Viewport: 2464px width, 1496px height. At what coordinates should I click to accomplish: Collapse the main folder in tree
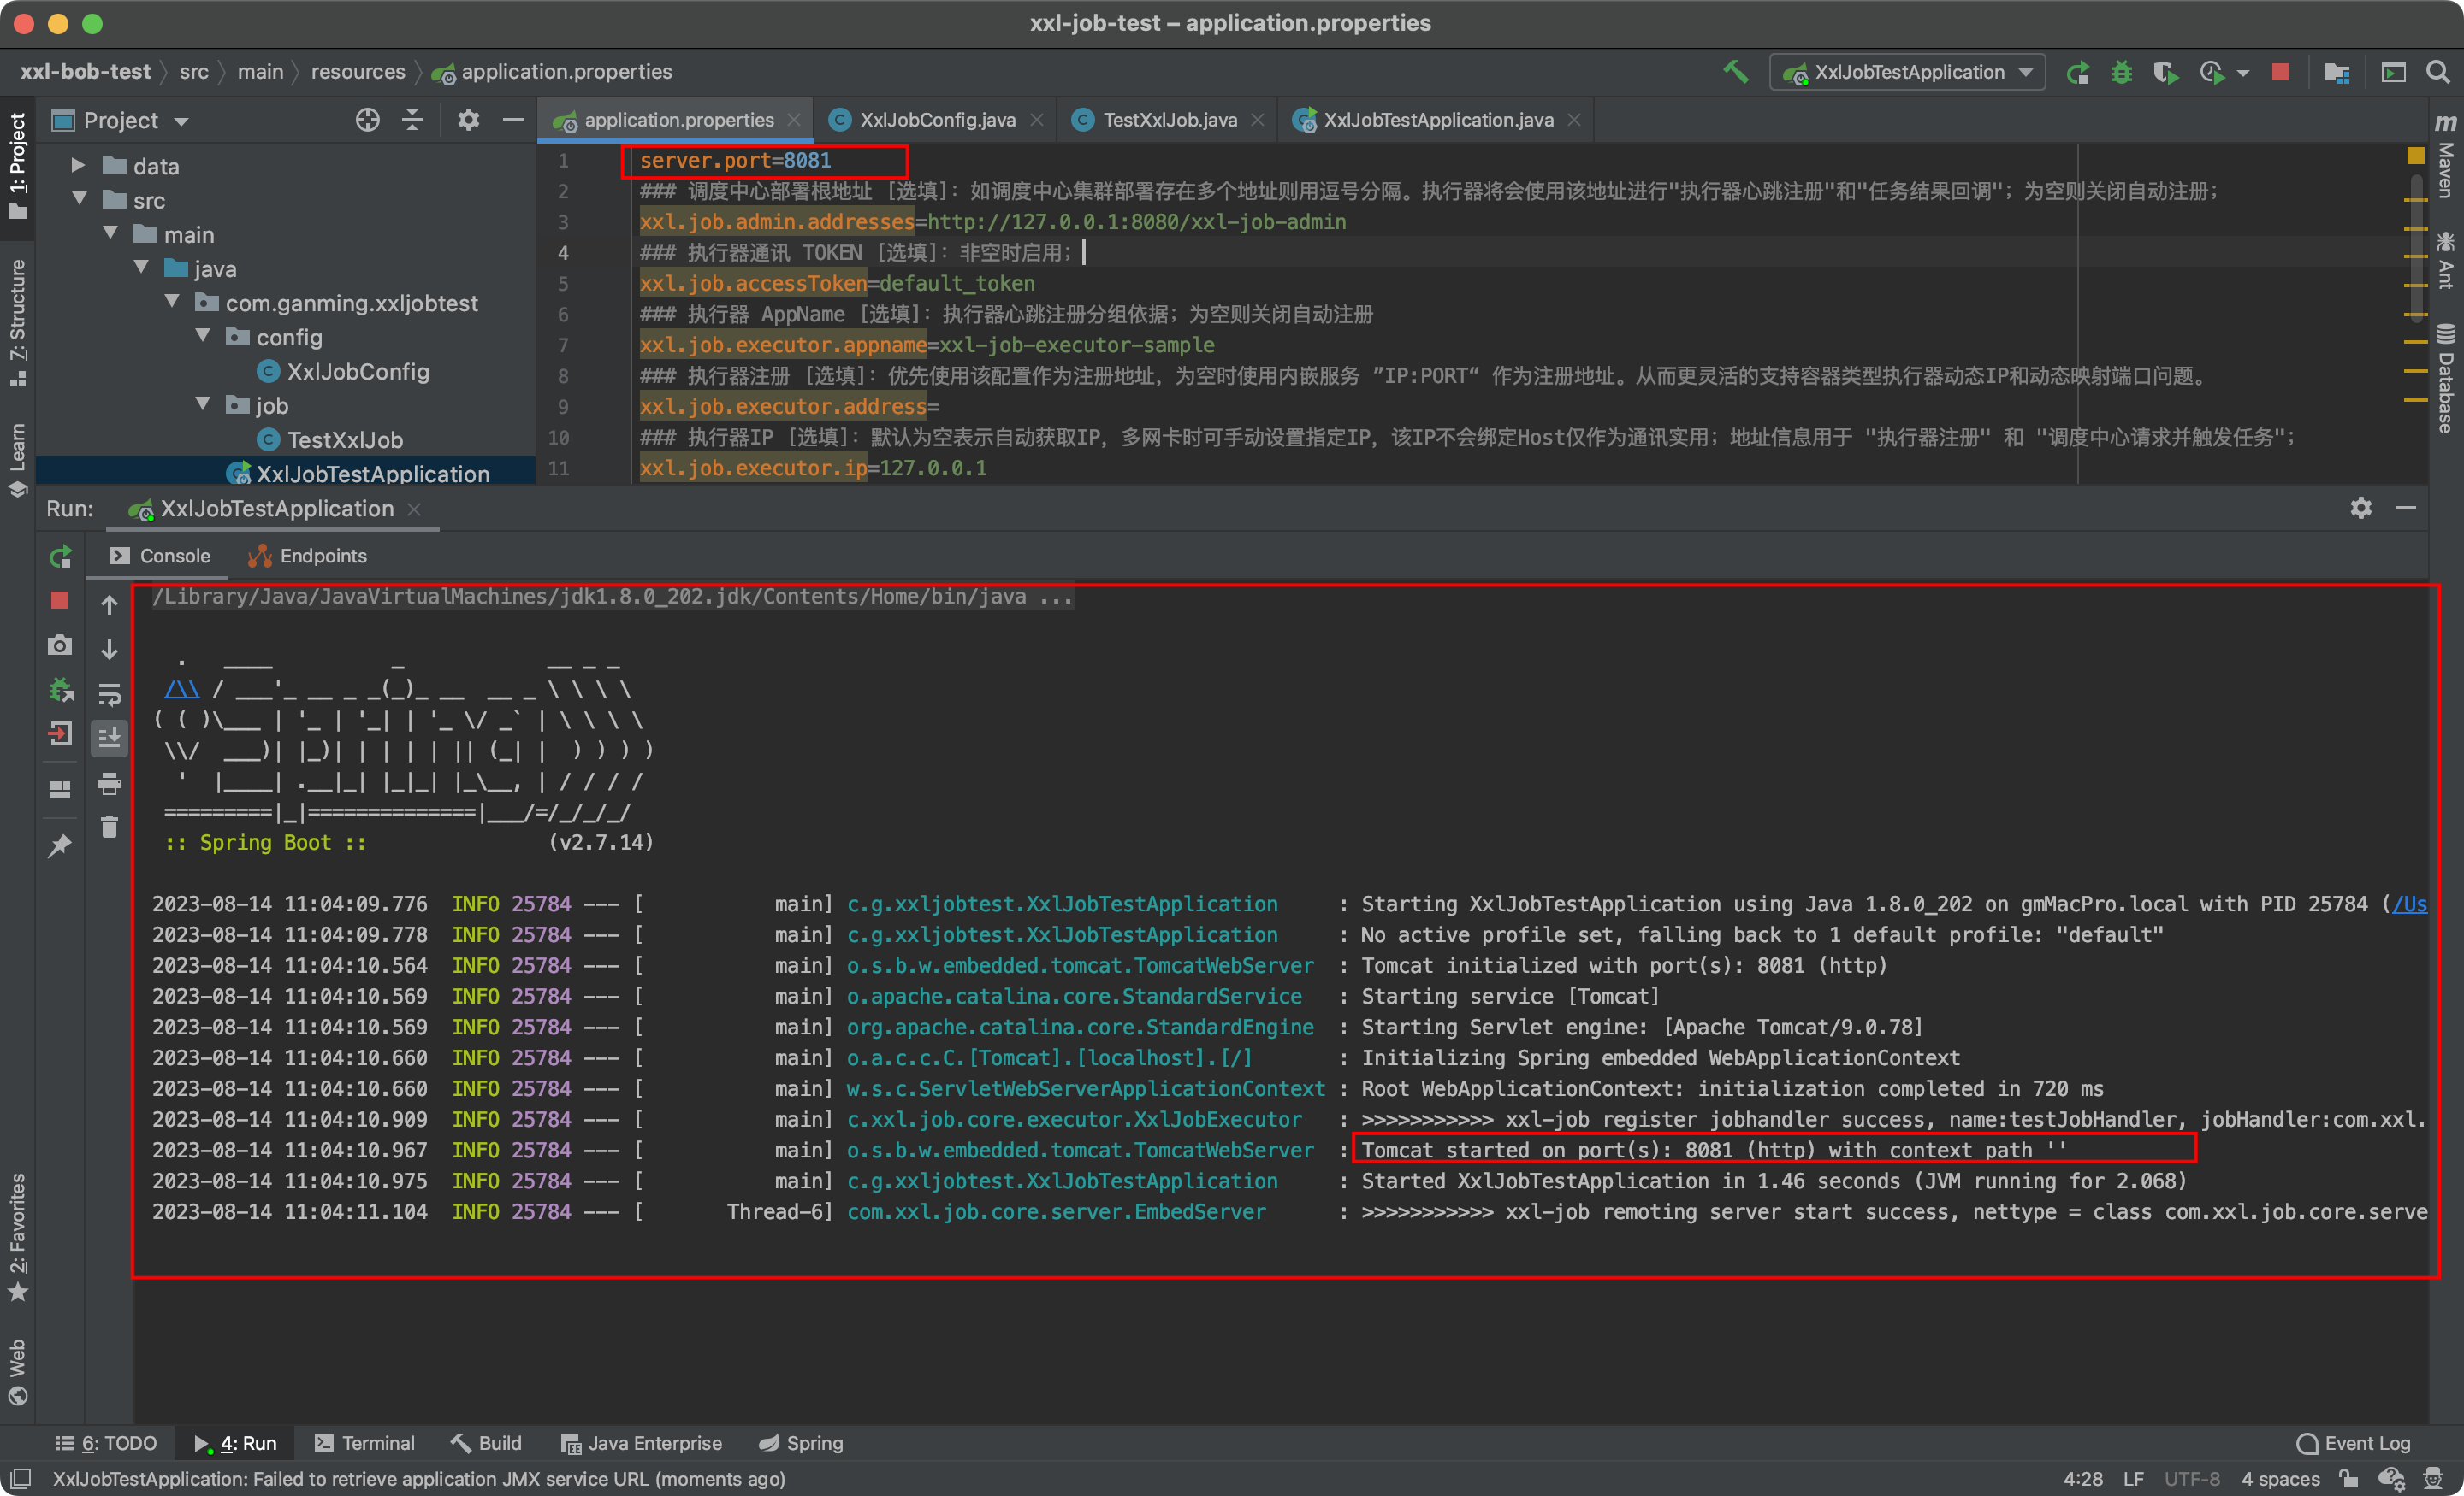pos(110,233)
